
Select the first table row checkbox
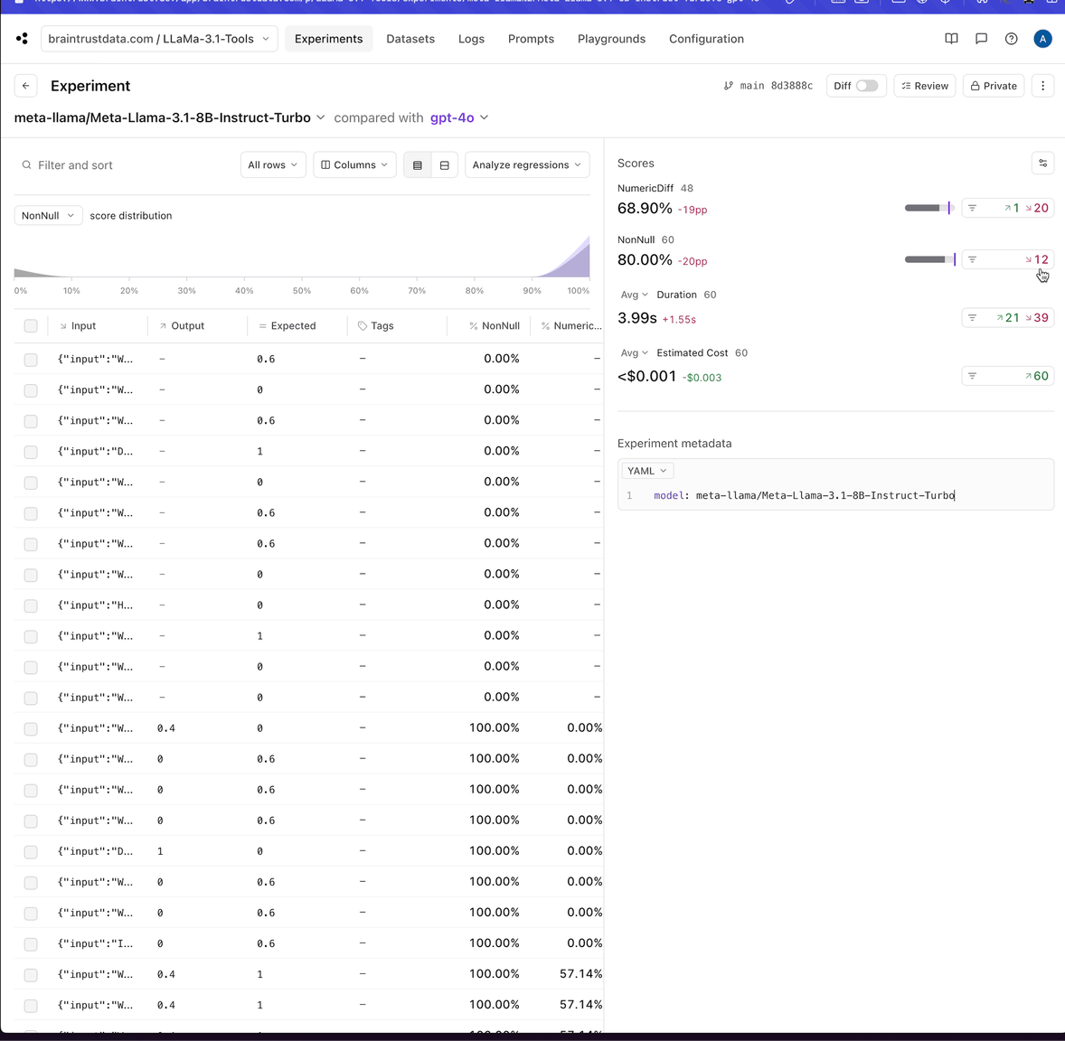tap(31, 360)
